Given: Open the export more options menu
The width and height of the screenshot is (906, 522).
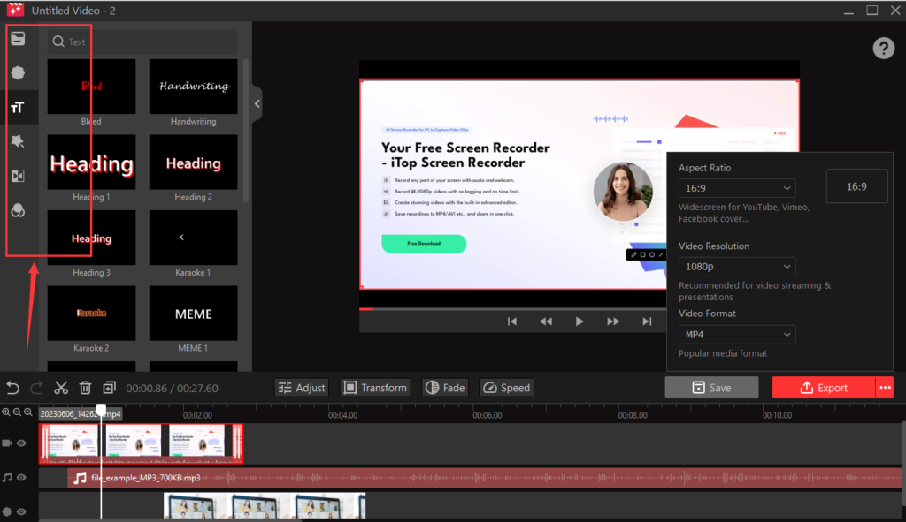Looking at the screenshot, I should (885, 388).
